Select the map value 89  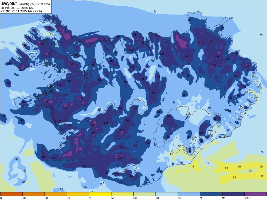229,130
